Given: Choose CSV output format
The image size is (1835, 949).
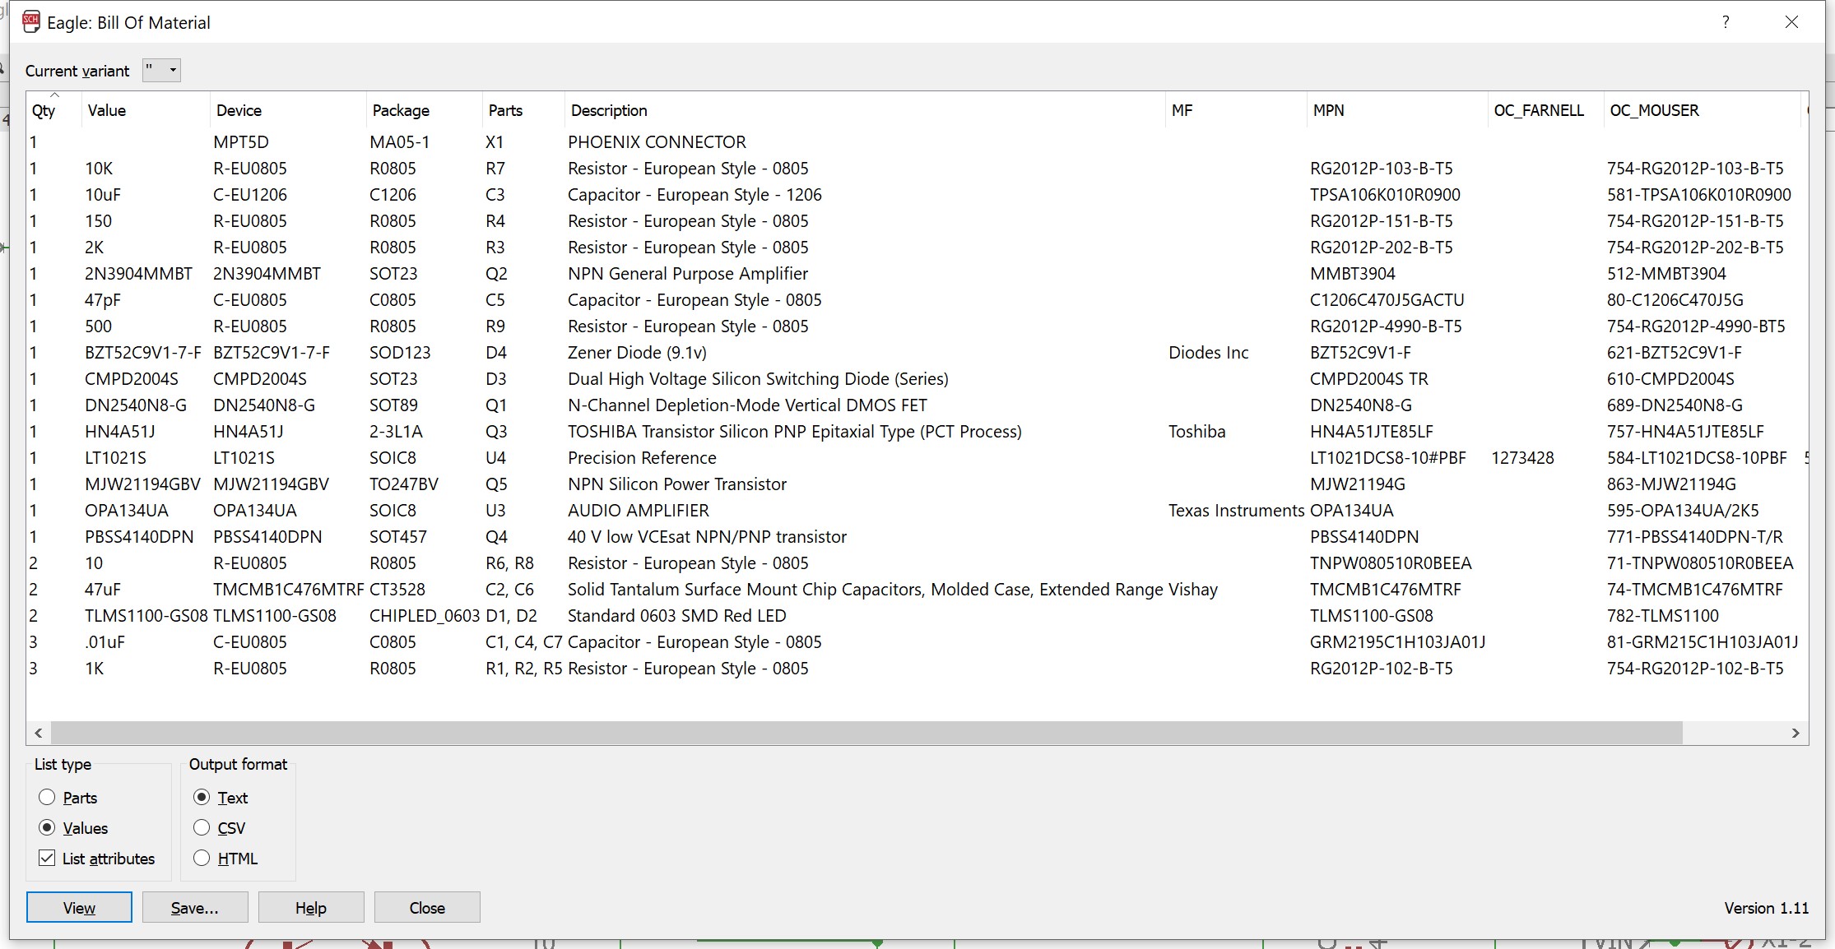Looking at the screenshot, I should [x=202, y=827].
